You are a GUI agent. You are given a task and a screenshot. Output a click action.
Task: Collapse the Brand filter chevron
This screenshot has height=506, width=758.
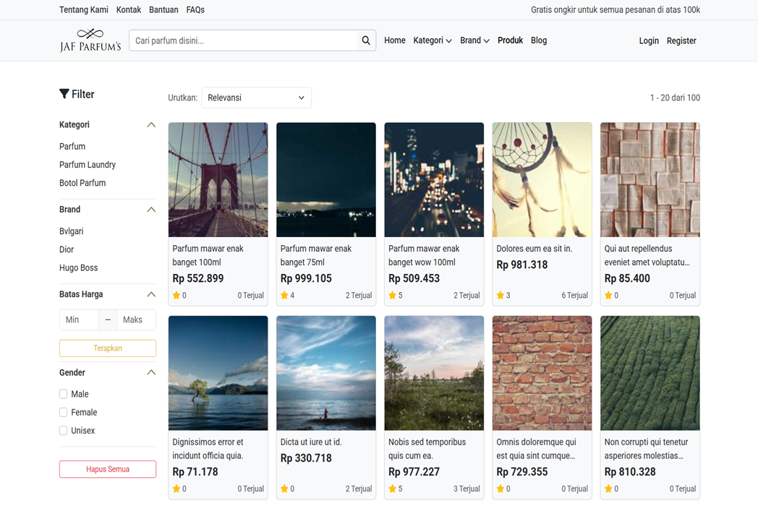pyautogui.click(x=151, y=210)
